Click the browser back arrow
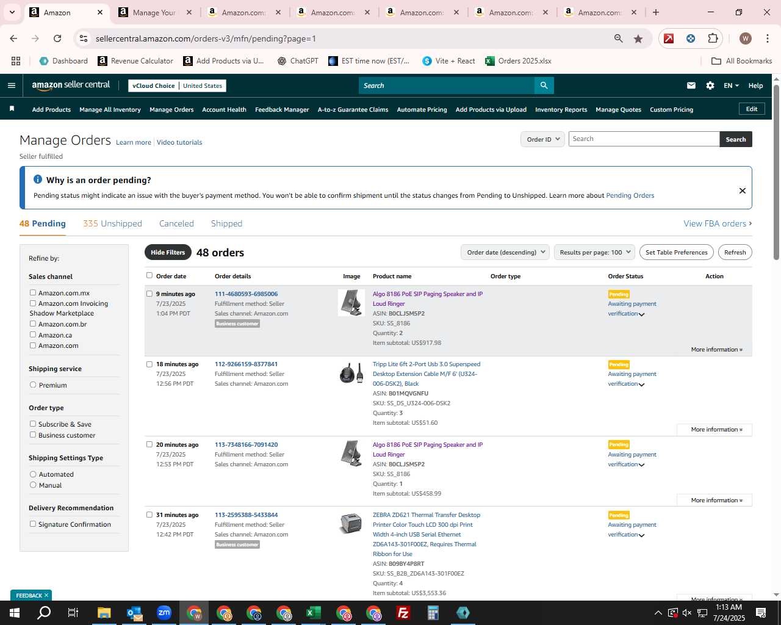The height and width of the screenshot is (625, 781). (14, 38)
